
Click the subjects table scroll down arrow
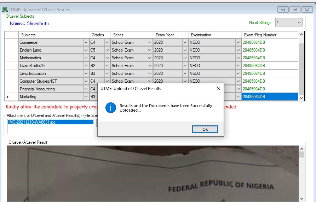[301, 98]
